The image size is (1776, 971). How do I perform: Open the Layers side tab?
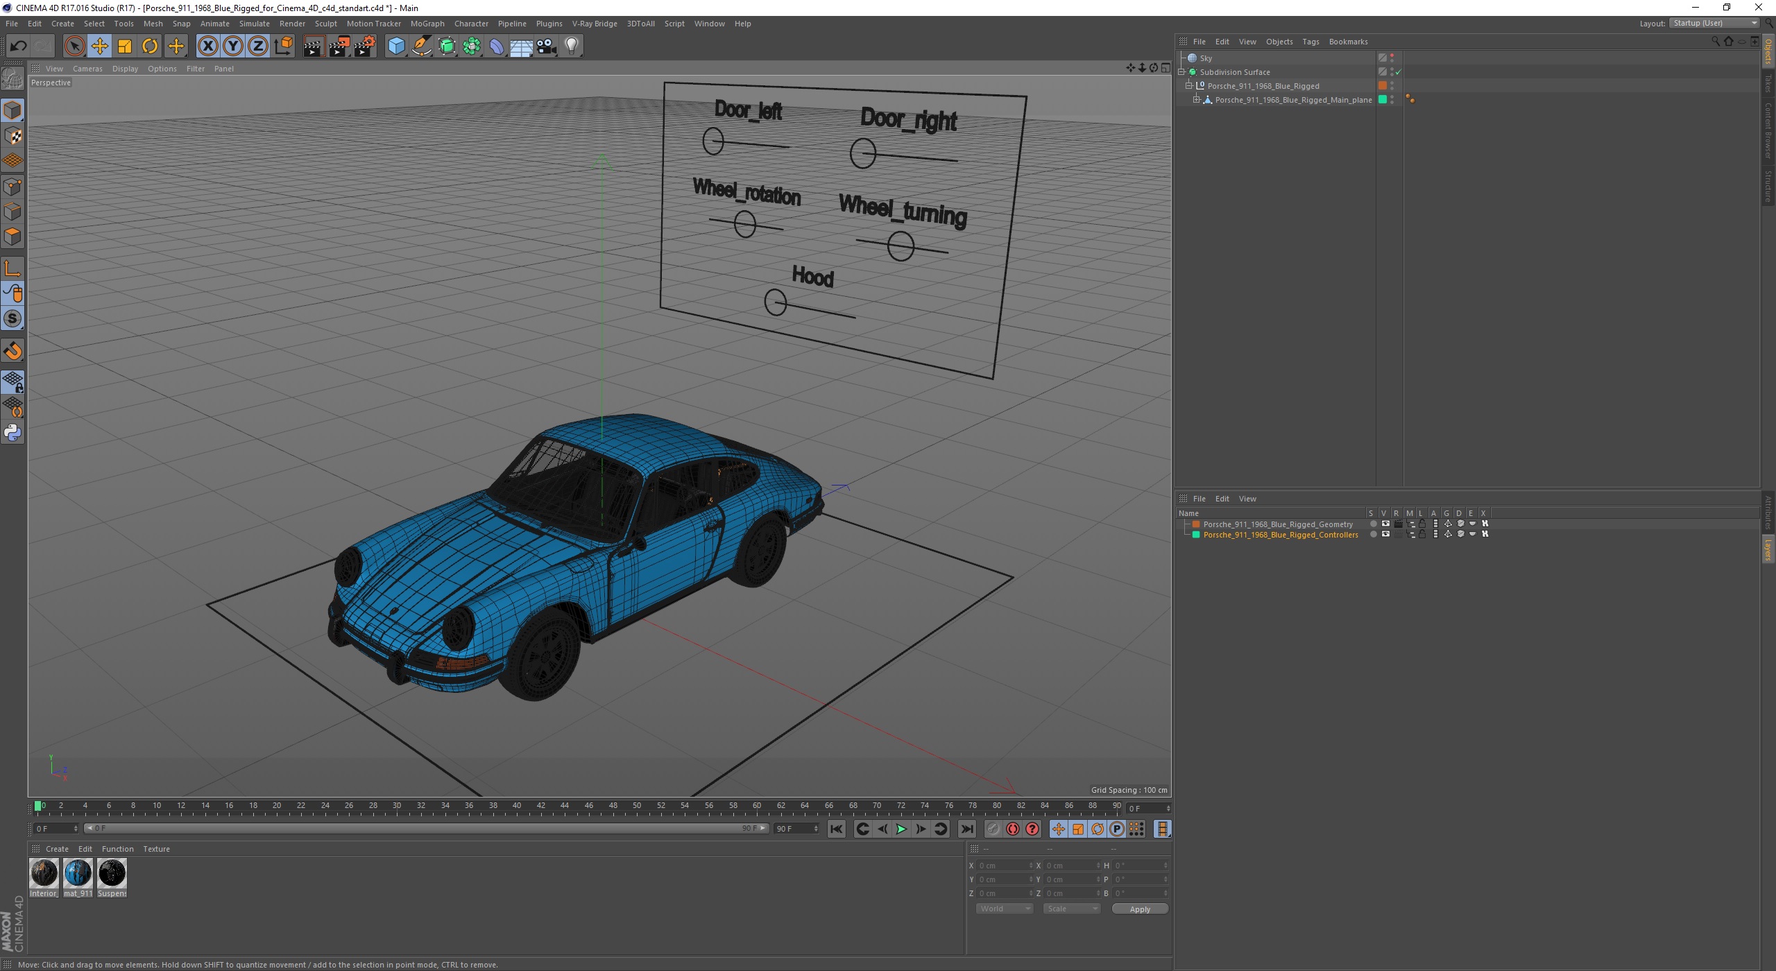tap(1768, 550)
